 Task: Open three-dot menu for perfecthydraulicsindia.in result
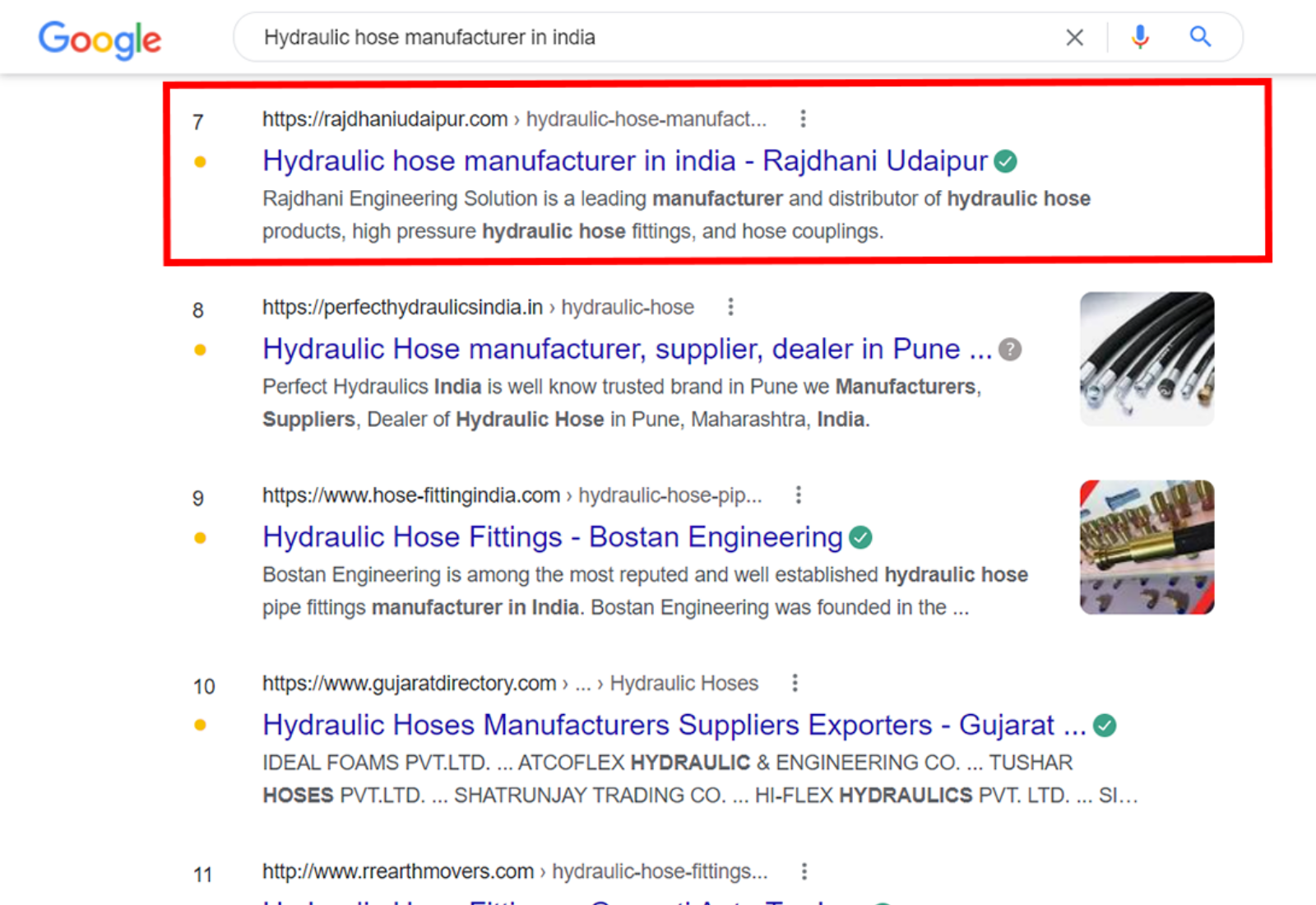730,307
